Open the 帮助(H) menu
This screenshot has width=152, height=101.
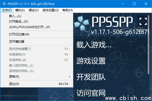pyautogui.click(x=67, y=10)
